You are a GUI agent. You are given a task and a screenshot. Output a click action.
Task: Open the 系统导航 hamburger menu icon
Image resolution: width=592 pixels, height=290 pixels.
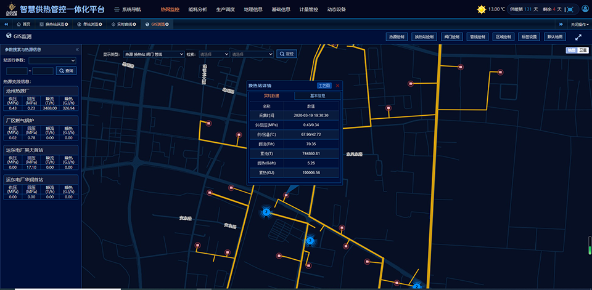[117, 10]
